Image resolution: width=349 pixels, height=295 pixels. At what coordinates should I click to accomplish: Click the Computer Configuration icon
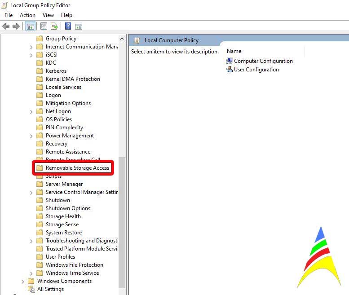229,61
